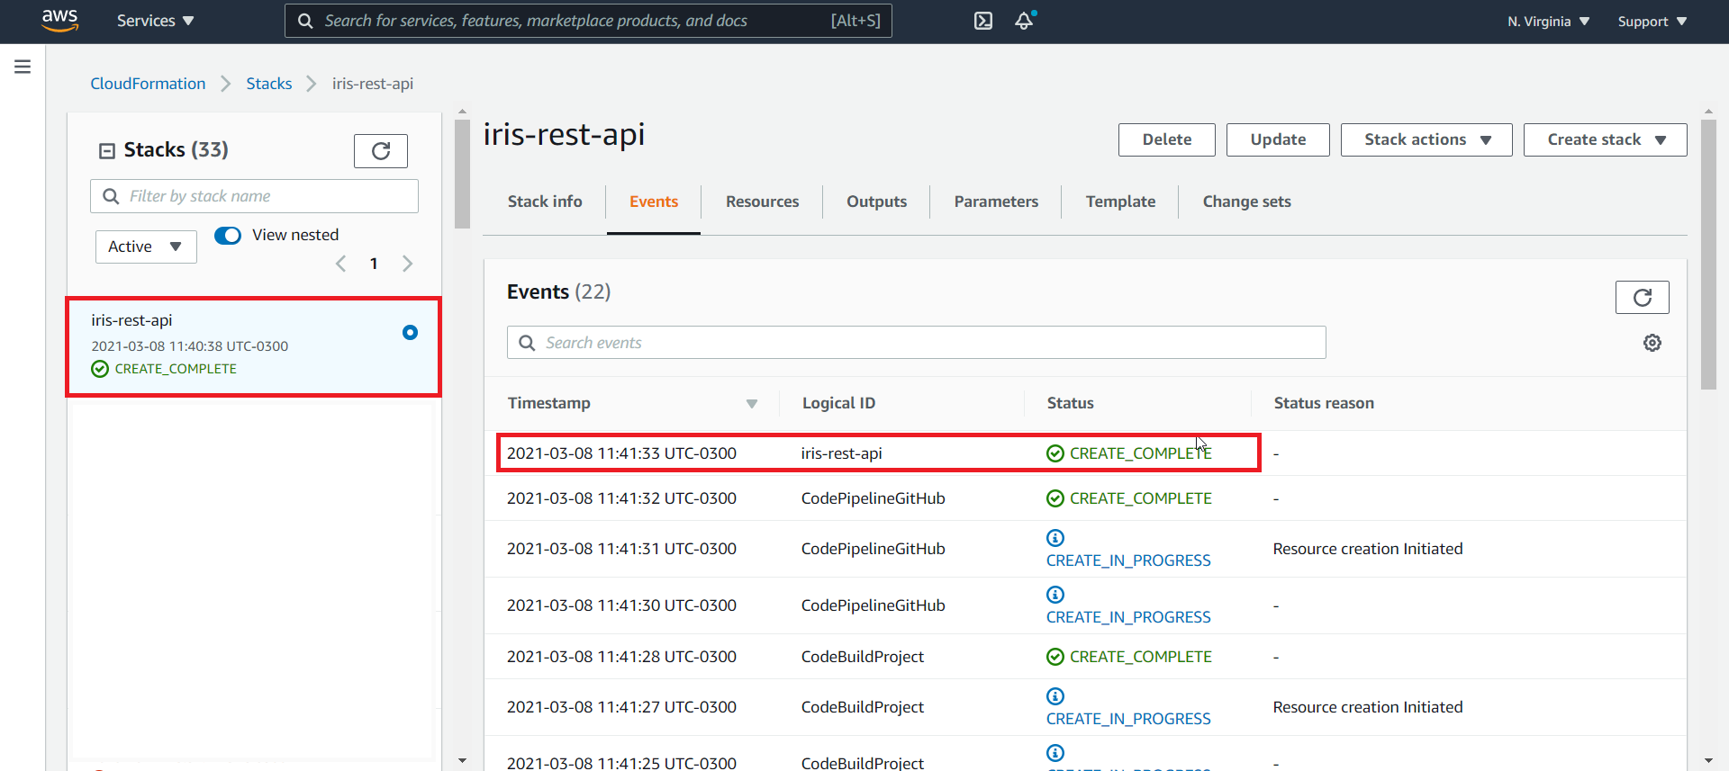This screenshot has height=771, width=1729.
Task: Select the iris-rest-api stack radio button
Action: point(410,333)
